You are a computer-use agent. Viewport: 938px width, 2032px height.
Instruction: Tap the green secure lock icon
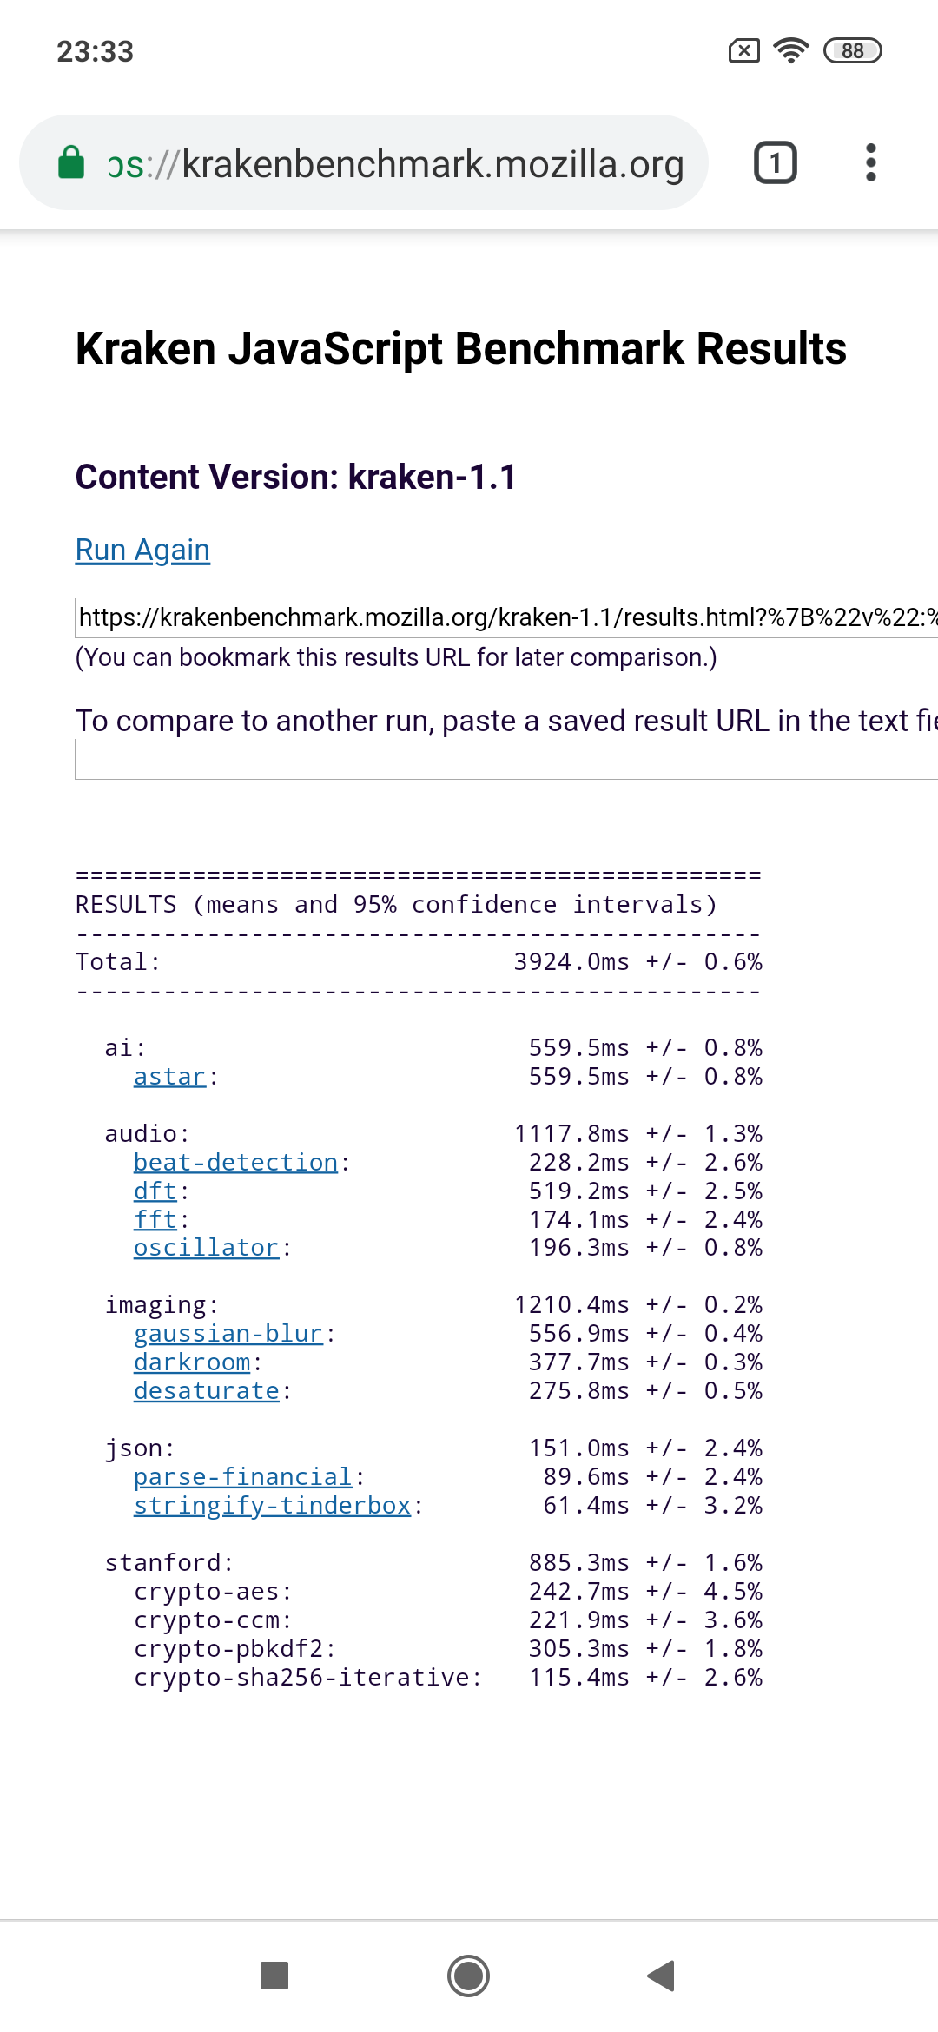[x=71, y=163]
